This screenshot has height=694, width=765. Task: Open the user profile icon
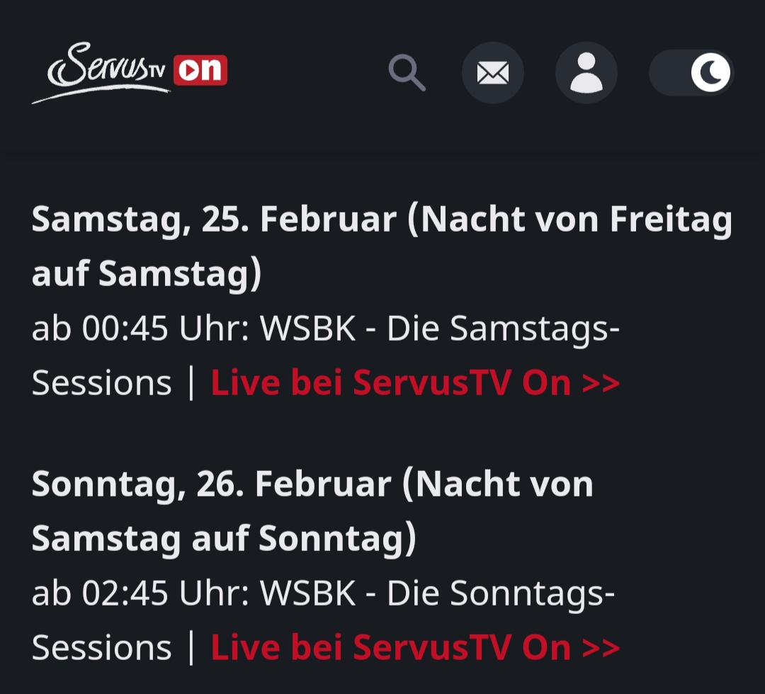[586, 73]
